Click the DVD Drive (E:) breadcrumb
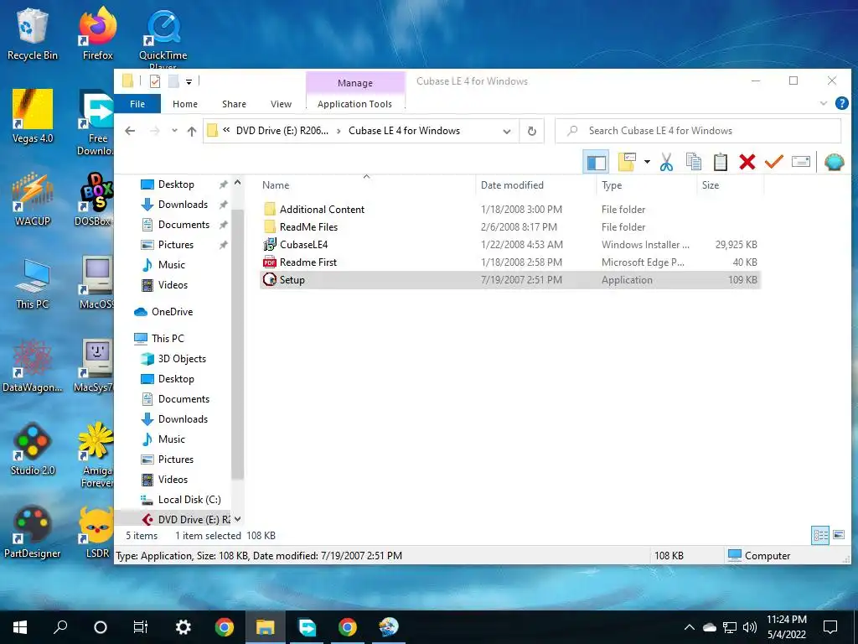858x644 pixels. point(282,131)
